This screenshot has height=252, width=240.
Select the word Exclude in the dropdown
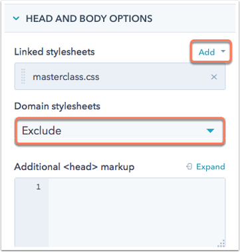(x=41, y=131)
